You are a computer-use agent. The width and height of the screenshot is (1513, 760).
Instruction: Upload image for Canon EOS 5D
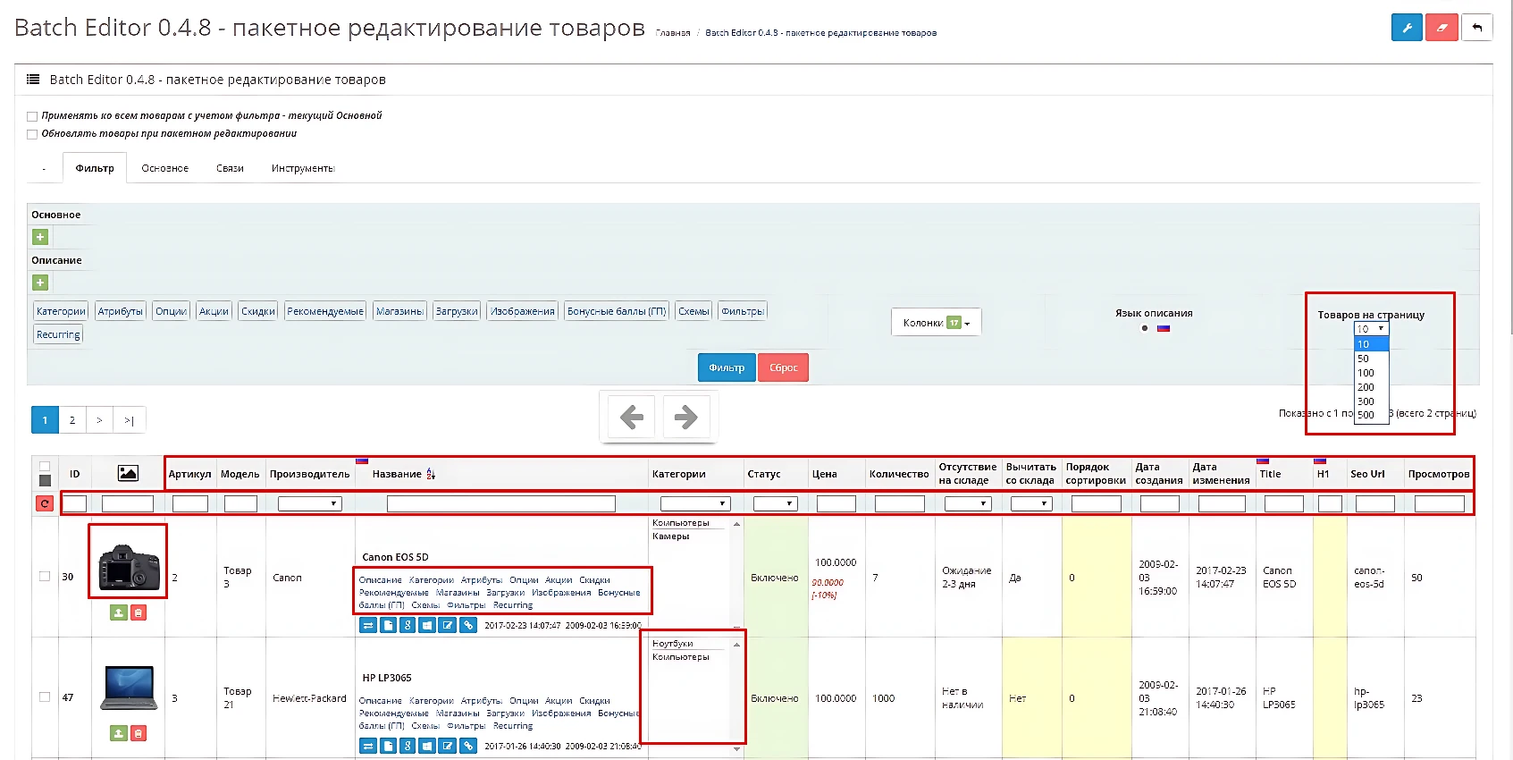tap(119, 612)
